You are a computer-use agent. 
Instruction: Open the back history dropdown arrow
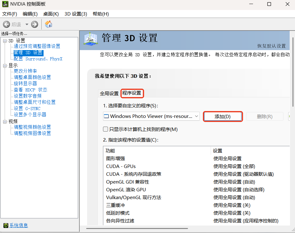(x=27, y=24)
